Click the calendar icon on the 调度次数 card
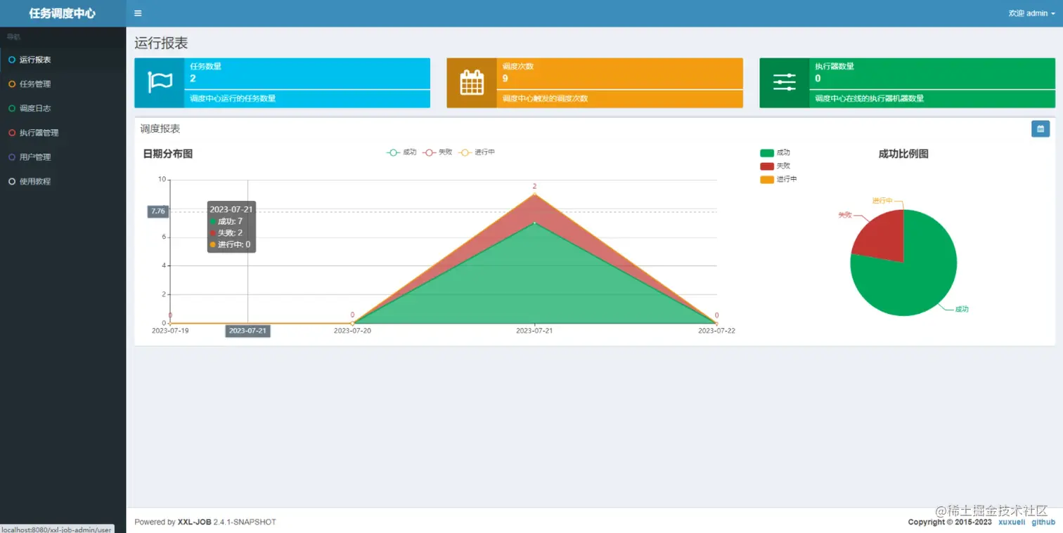The height and width of the screenshot is (533, 1063). coord(472,83)
